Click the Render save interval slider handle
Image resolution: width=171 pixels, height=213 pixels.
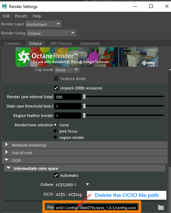84,97
